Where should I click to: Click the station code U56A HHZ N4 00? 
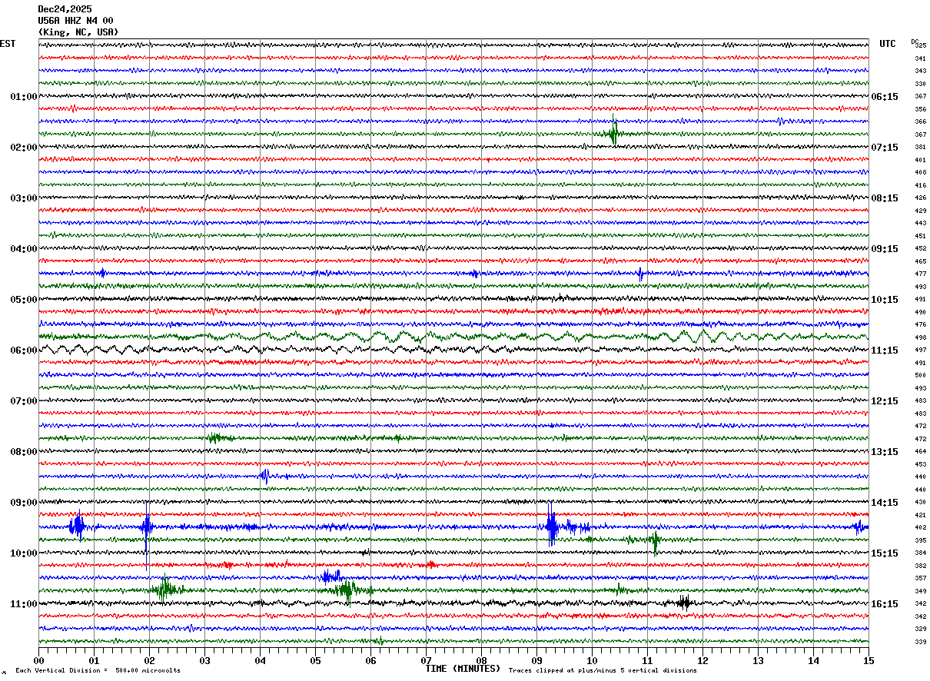(75, 21)
